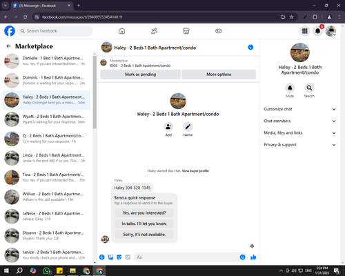Open the tab search dropdown arrow
This screenshot has width=345, height=276.
coord(5,6)
